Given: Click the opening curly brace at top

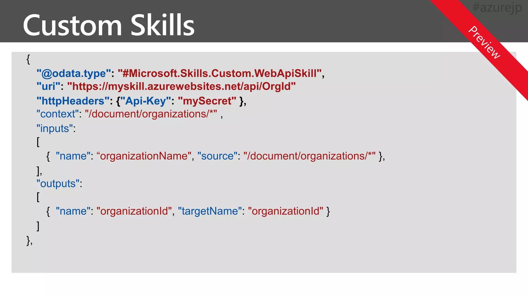Looking at the screenshot, I should pos(28,59).
